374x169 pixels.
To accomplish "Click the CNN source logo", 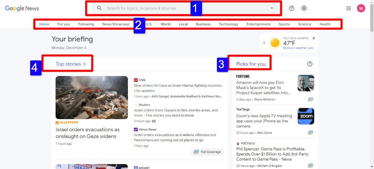I will click(136, 80).
